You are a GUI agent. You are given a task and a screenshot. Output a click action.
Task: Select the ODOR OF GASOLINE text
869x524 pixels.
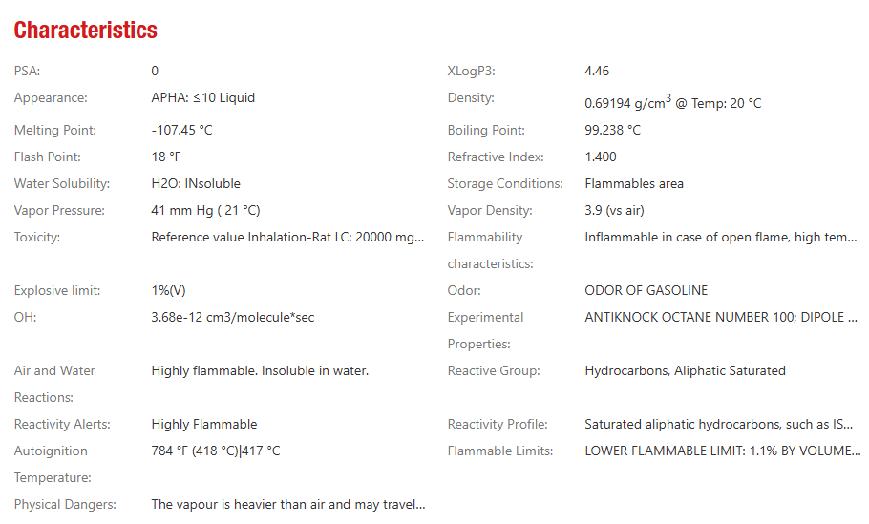[x=646, y=290]
